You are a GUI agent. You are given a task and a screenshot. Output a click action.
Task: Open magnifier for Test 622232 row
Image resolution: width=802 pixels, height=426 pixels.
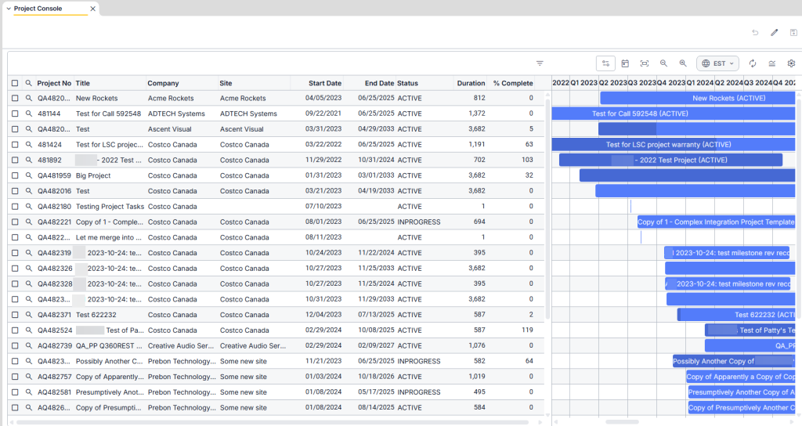pos(29,315)
